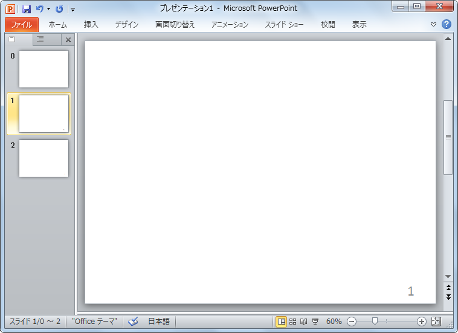Viewport: 458px width, 333px height.
Task: Open PowerPoint Help with question mark icon
Action: tap(447, 24)
